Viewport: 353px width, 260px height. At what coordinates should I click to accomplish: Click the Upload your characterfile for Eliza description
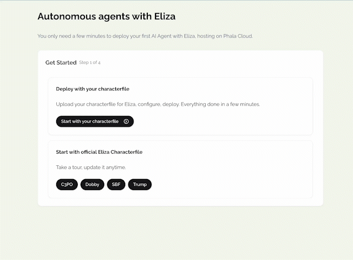coord(108,104)
